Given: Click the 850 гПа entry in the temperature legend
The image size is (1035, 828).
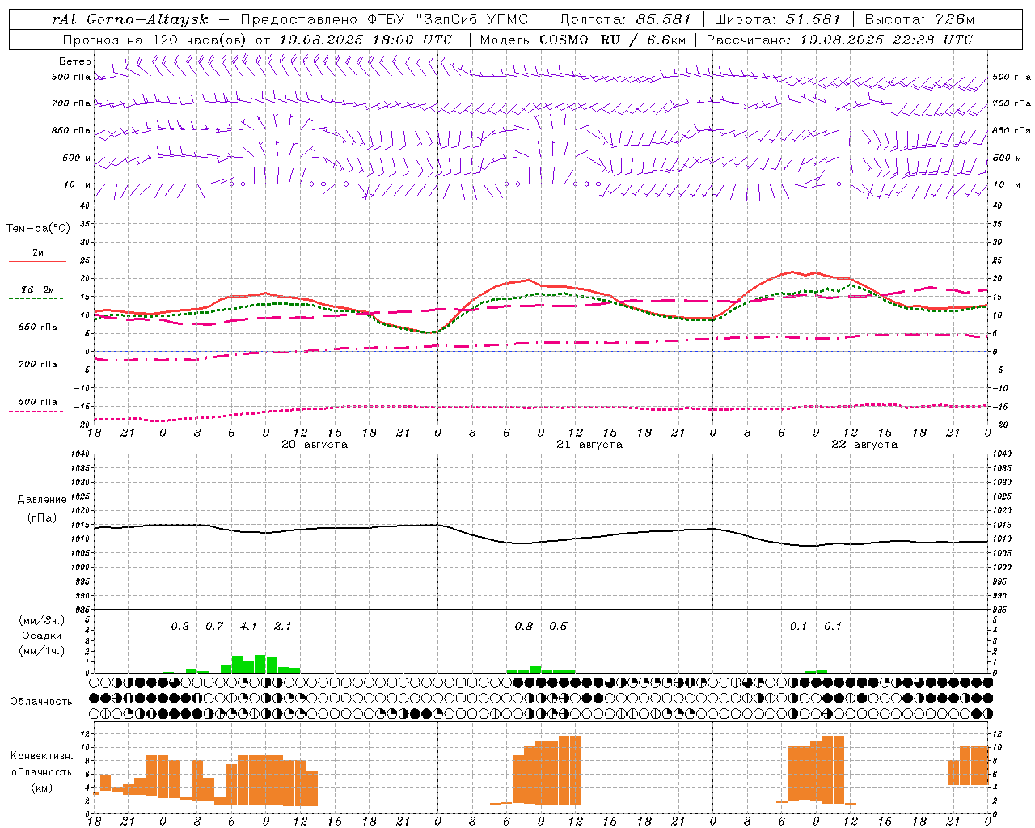Looking at the screenshot, I should [38, 327].
